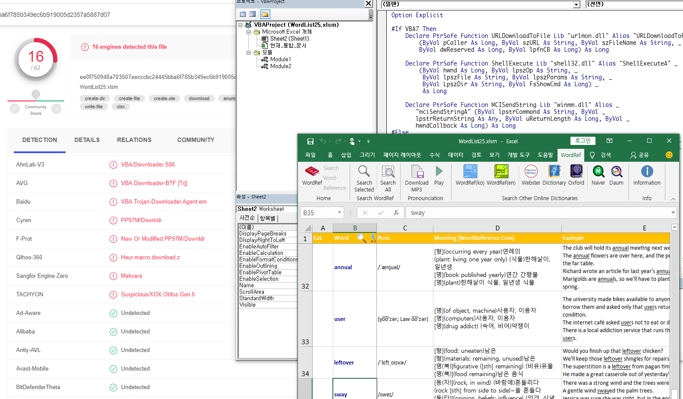Open the 데이터 ribbon tab
This screenshot has height=399, width=683.
456,155
